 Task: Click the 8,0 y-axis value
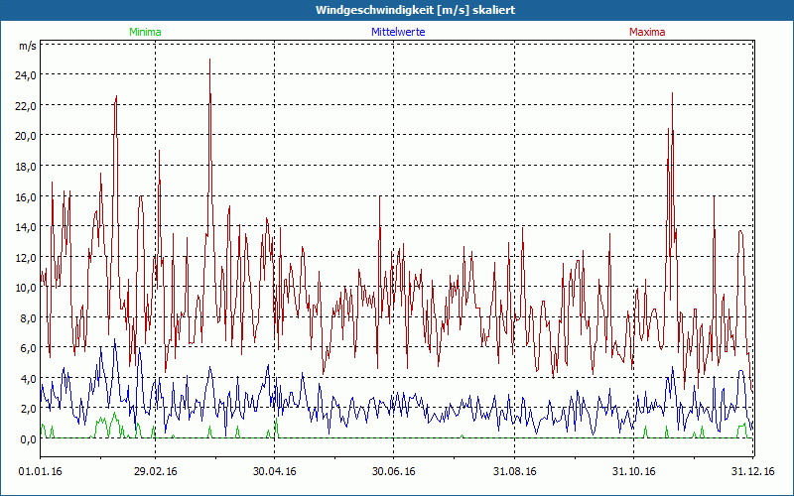(28, 317)
